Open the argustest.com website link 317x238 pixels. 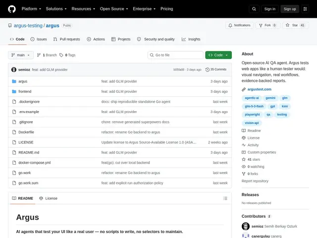[x=260, y=89]
